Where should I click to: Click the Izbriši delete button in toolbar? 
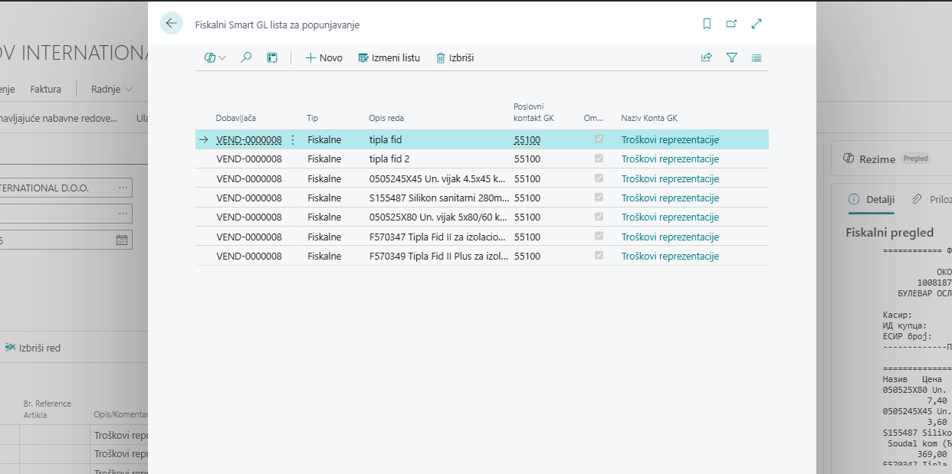(x=455, y=57)
